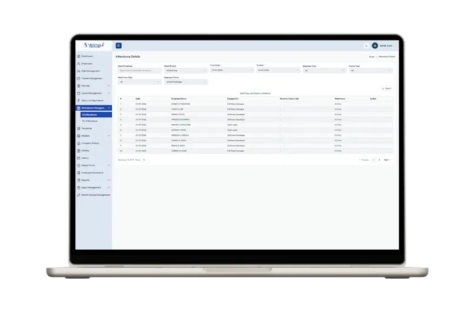Click the Masters sidebar icon
471x314 pixels.
pos(79,136)
